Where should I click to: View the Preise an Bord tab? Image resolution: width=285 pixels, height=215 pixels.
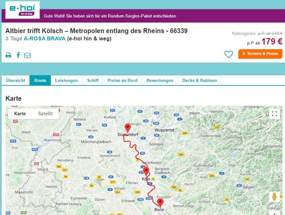[122, 80]
